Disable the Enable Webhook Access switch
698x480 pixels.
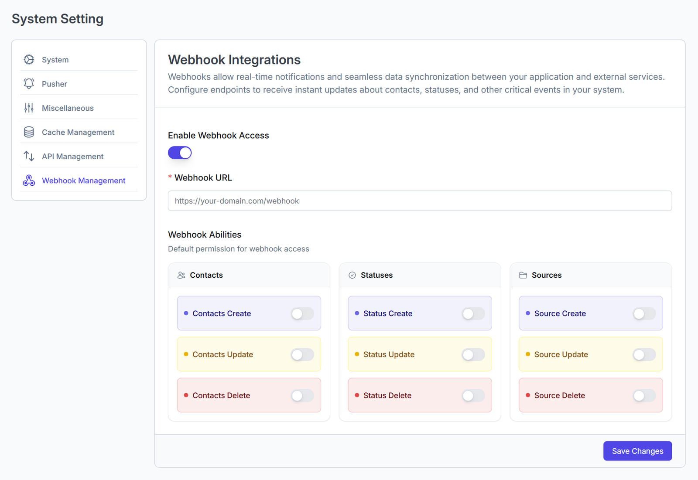pos(180,153)
